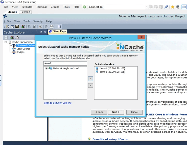Viewport: 187px width, 145px height.
Task: Click the Network Neighbourhood label
Action: [66, 68]
